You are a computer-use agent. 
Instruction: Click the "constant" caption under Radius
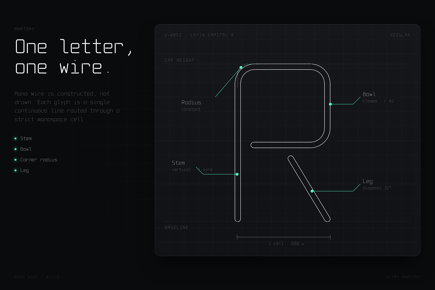pyautogui.click(x=191, y=109)
